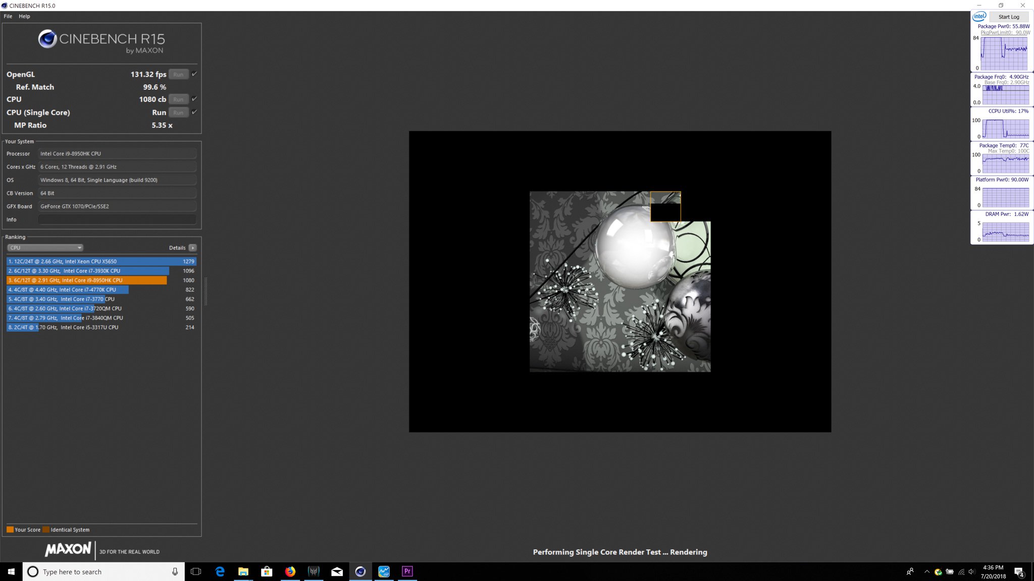The height and width of the screenshot is (581, 1034).
Task: Open the Windows Start menu
Action: tap(11, 571)
